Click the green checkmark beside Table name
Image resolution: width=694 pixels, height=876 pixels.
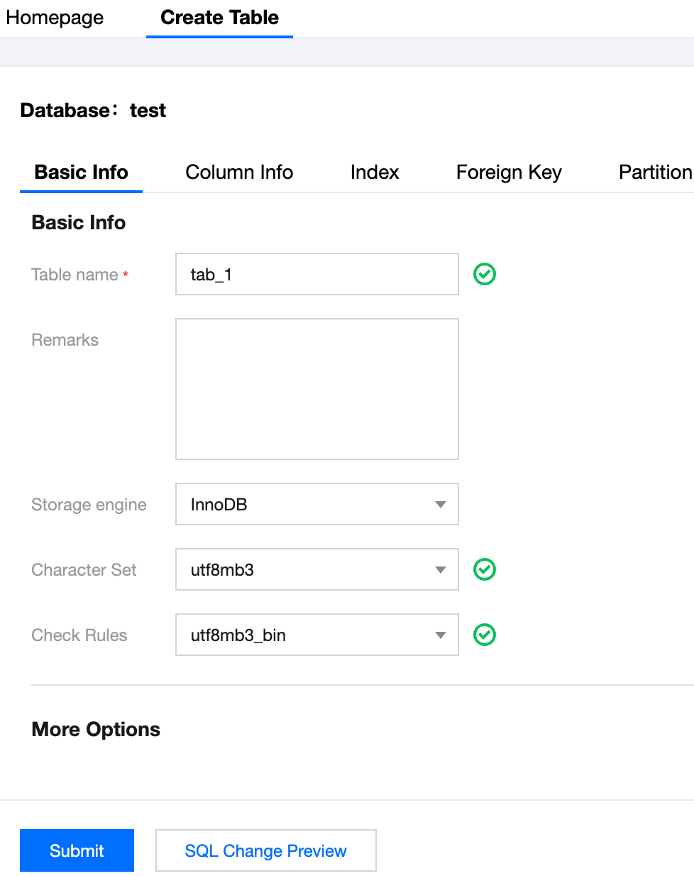[485, 274]
